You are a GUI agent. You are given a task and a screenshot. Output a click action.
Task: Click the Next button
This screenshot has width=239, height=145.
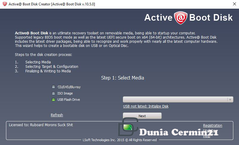[142, 116]
